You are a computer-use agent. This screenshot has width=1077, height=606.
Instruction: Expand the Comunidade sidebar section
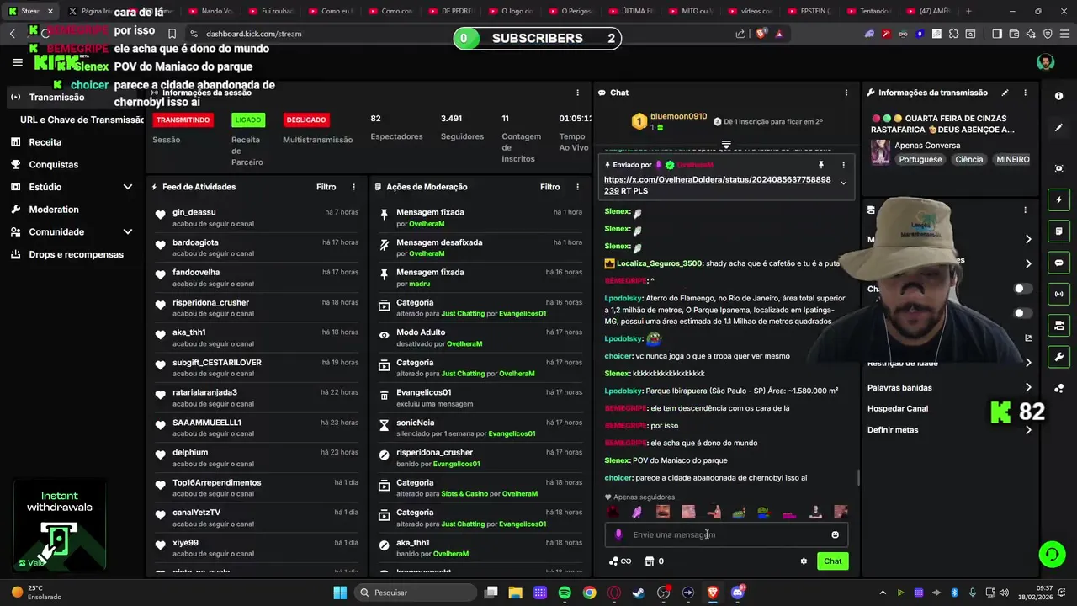[128, 231]
